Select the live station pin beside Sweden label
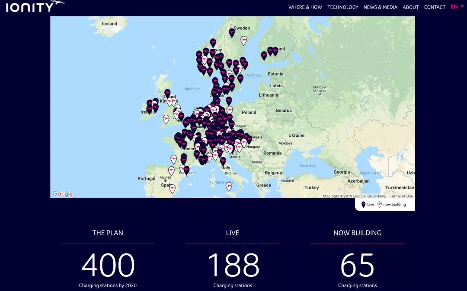This screenshot has height=291, width=467. 232,33
